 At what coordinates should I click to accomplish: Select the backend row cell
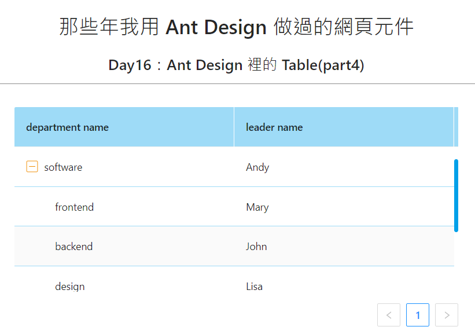124,247
